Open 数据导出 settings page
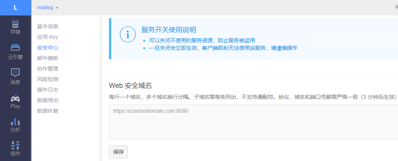 point(48,100)
